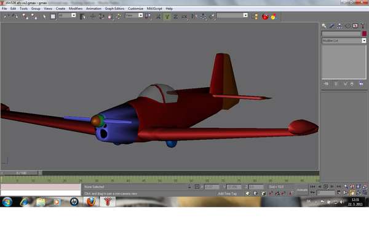The width and height of the screenshot is (369, 240).
Task: Activate the Select and Move tool
Action: 92,17
